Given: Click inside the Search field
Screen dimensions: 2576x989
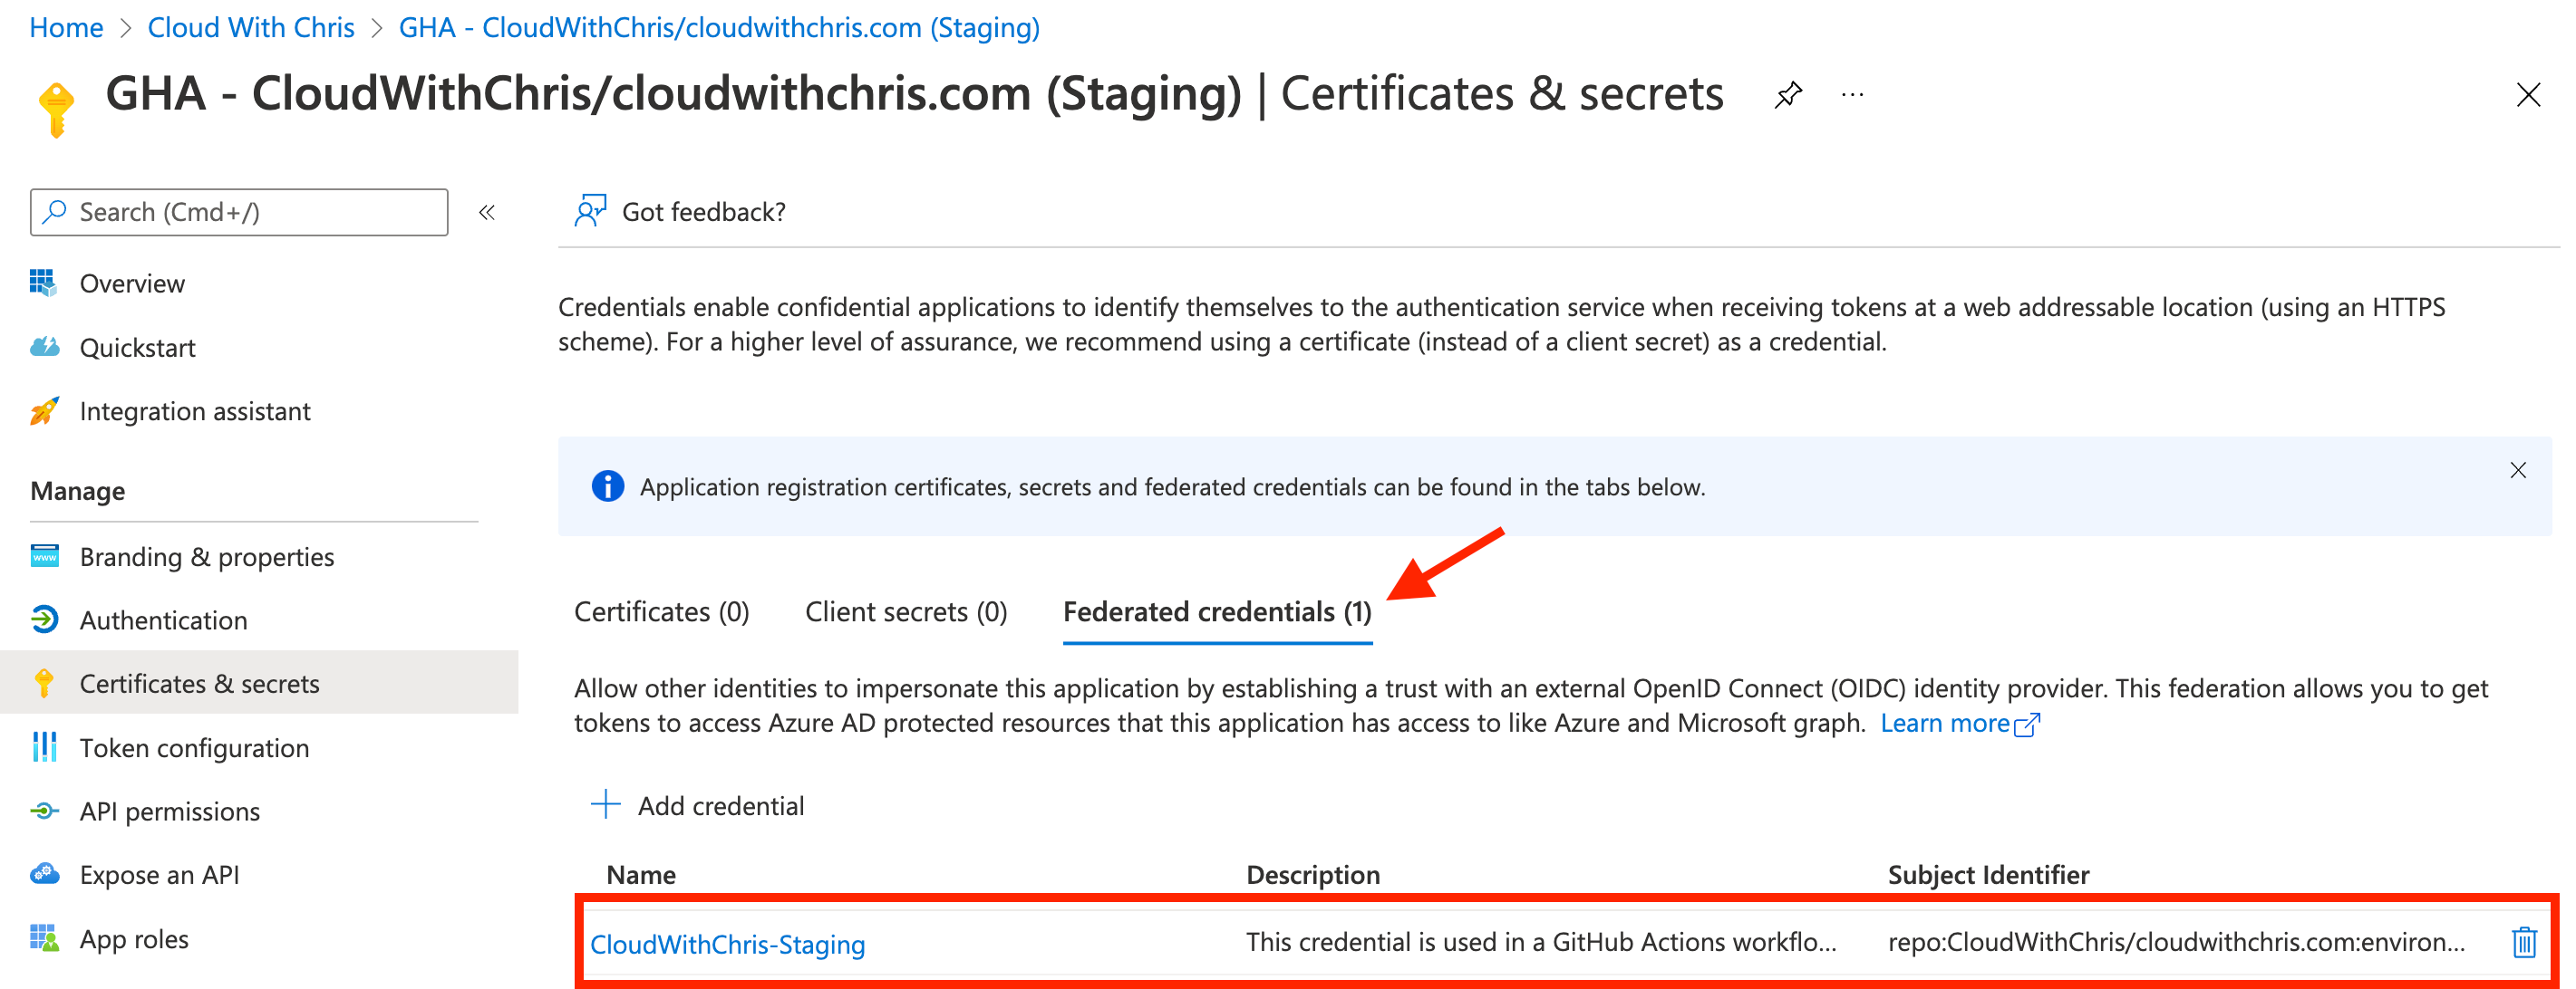Looking at the screenshot, I should pyautogui.click(x=238, y=212).
